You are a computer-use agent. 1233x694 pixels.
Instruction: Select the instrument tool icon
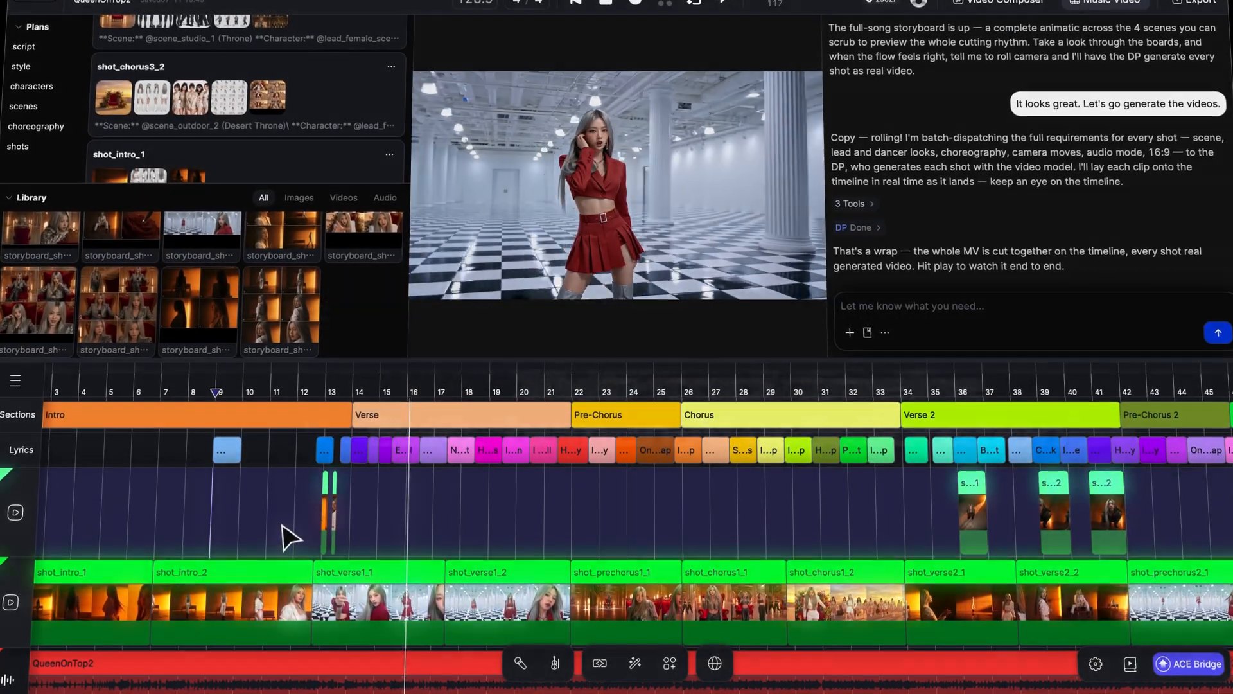[x=555, y=663]
